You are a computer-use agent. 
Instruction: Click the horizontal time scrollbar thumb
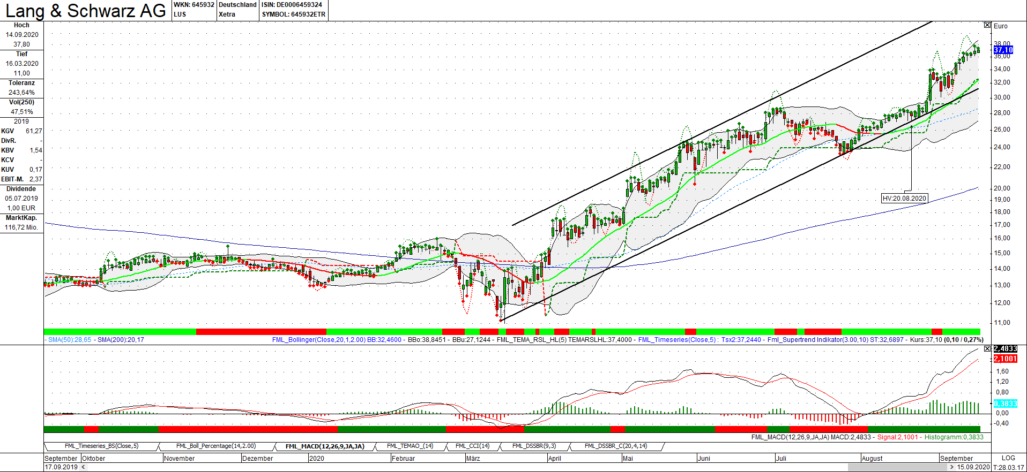898,467
